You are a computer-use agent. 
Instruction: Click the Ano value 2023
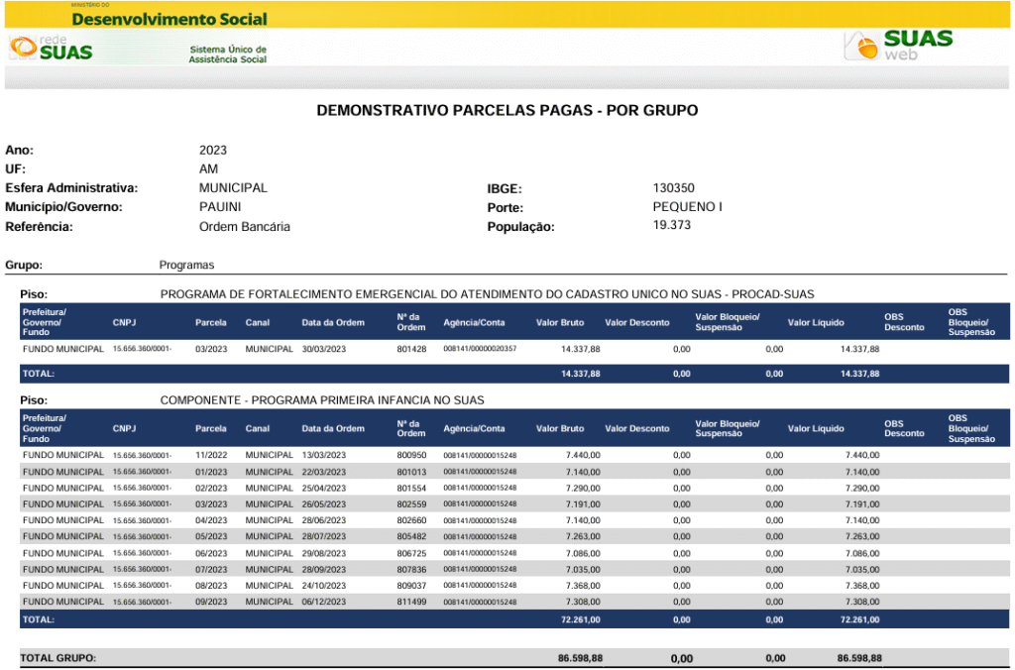213,151
